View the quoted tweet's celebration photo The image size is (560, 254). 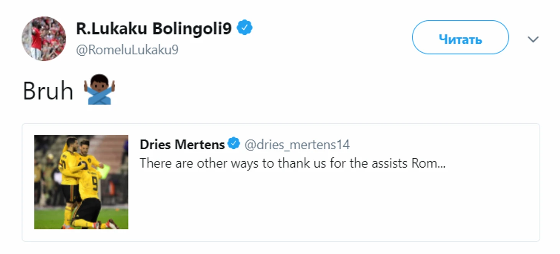tap(81, 182)
